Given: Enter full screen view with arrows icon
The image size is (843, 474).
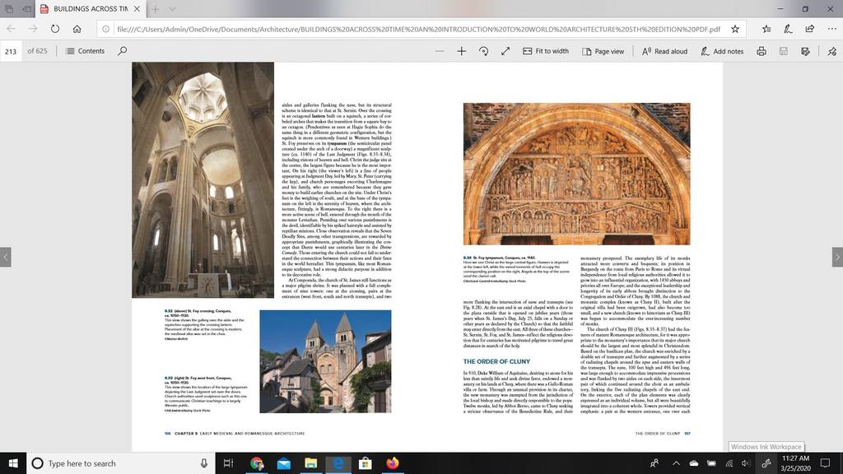Looking at the screenshot, I should click(505, 51).
